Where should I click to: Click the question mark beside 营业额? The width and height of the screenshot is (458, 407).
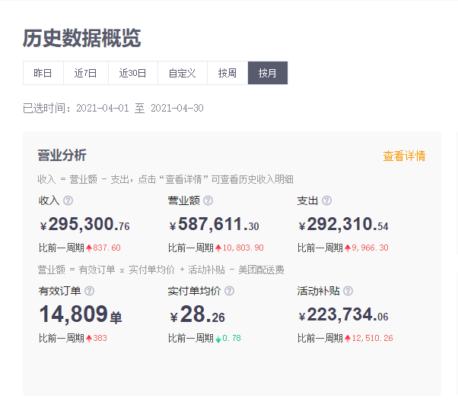click(208, 200)
